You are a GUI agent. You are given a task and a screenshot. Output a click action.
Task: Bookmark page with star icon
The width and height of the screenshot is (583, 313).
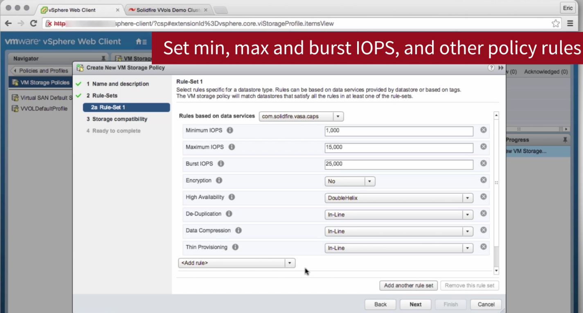coord(556,24)
